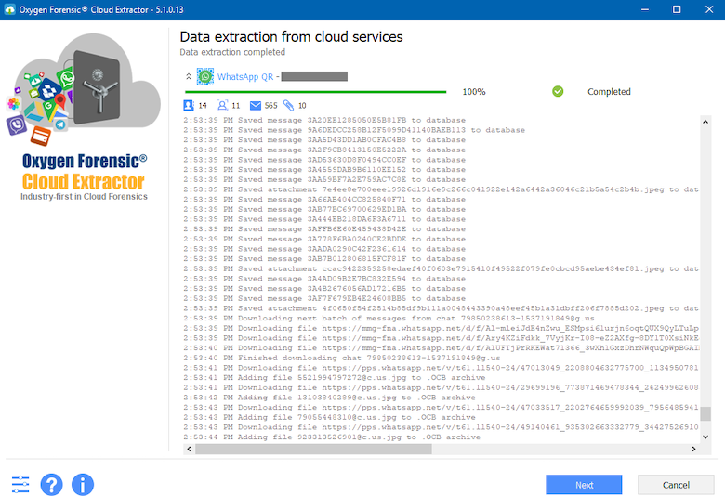Open the help question mark icon
The height and width of the screenshot is (496, 725).
52,485
